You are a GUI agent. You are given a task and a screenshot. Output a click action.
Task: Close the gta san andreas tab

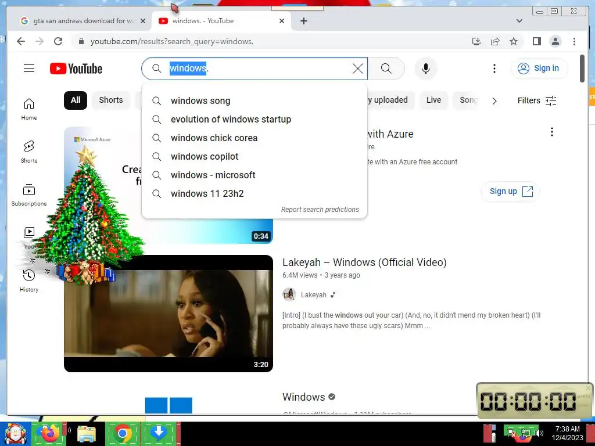143,21
